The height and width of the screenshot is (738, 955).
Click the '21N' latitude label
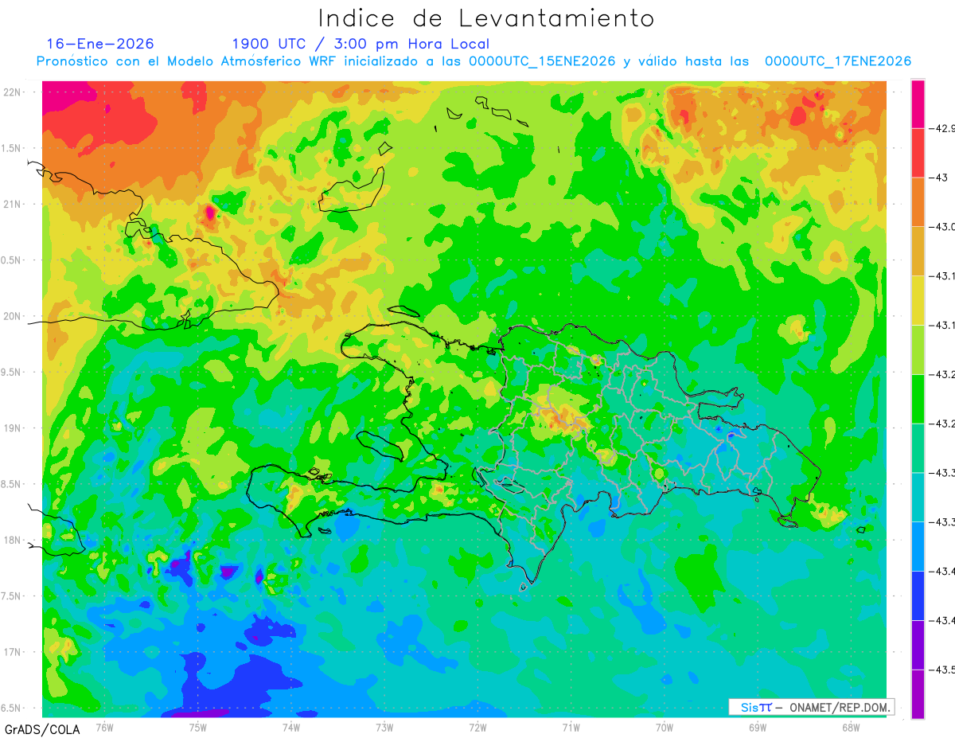(x=13, y=205)
